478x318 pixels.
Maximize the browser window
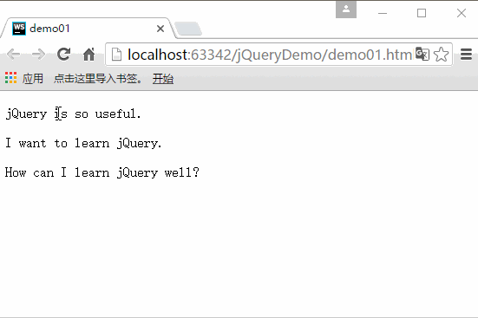[422, 13]
